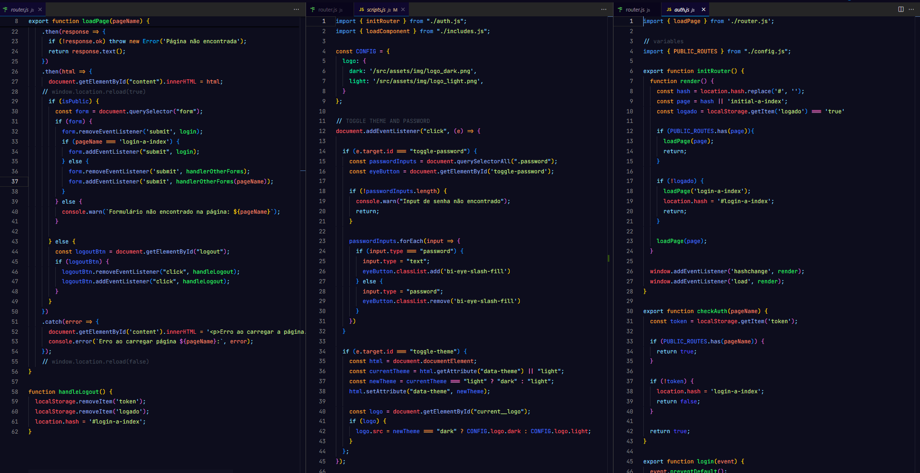Click line number 1 in scripts.js editor

pos(324,21)
